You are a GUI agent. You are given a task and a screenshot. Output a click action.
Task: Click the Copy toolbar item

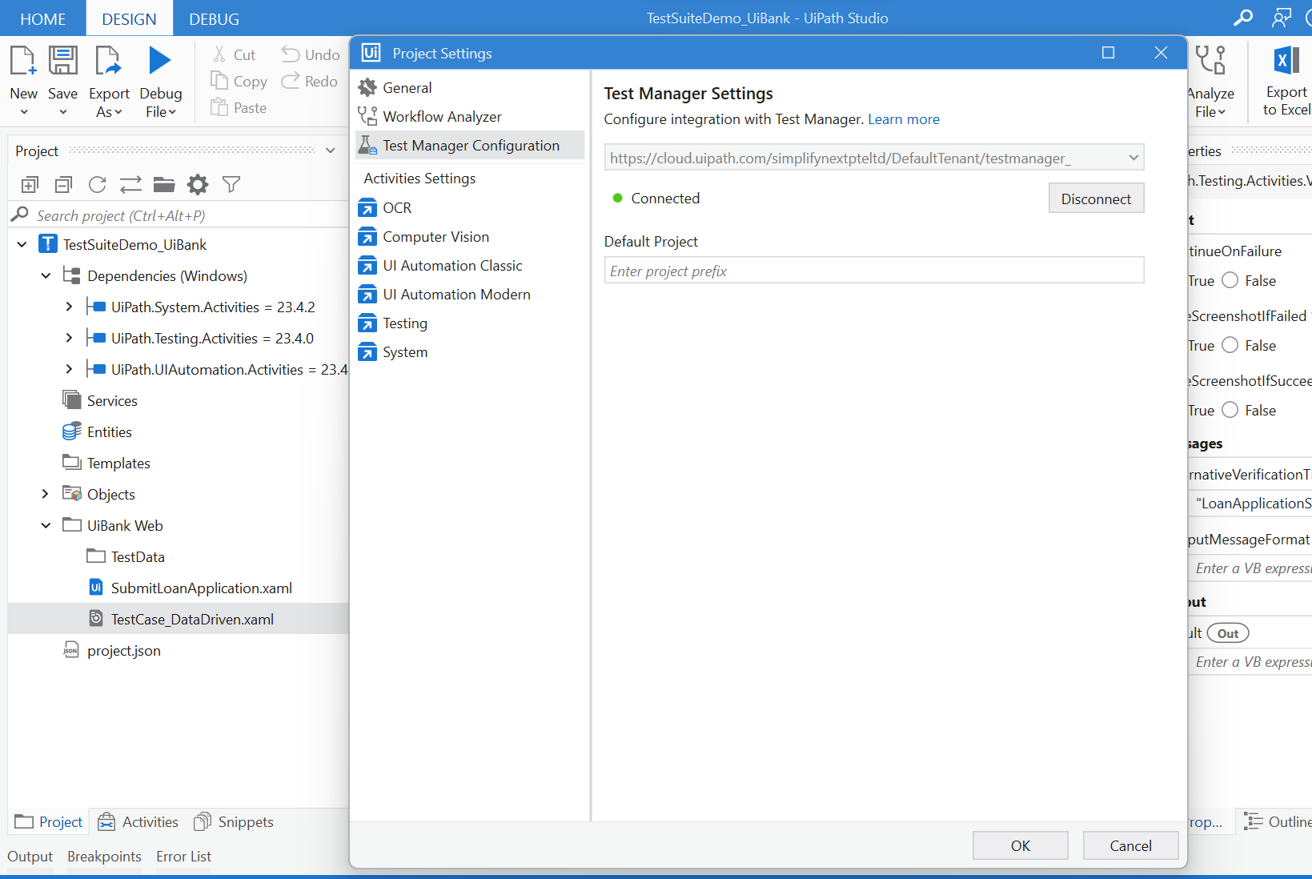(239, 81)
